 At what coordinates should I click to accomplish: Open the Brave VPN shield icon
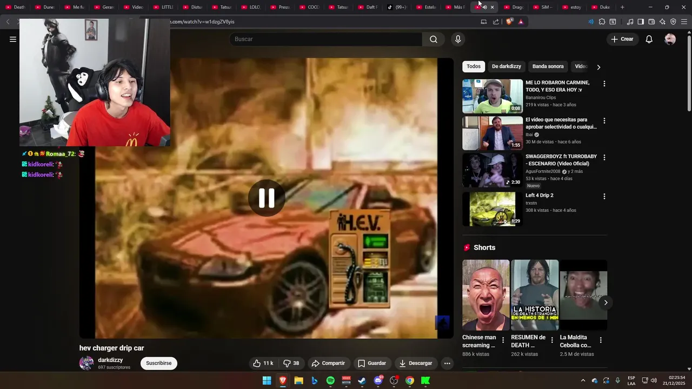click(x=673, y=22)
